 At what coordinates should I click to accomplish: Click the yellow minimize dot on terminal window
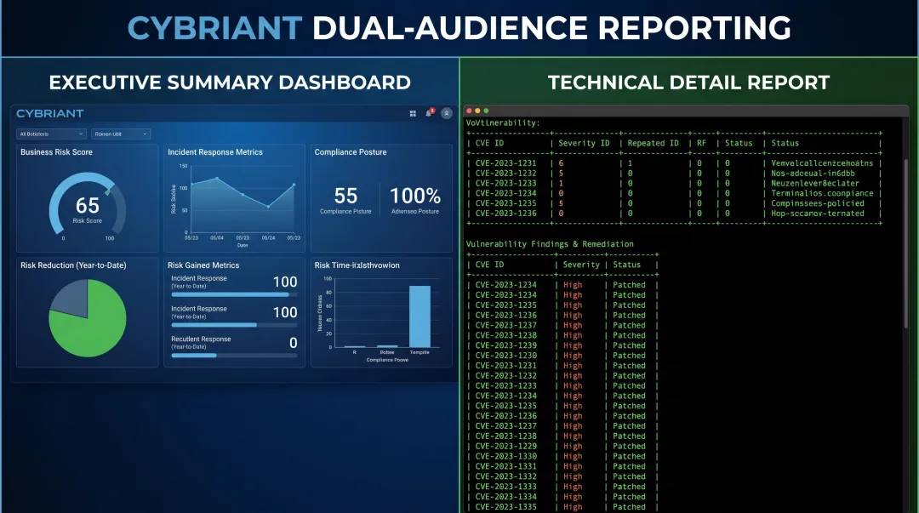pyautogui.click(x=477, y=111)
